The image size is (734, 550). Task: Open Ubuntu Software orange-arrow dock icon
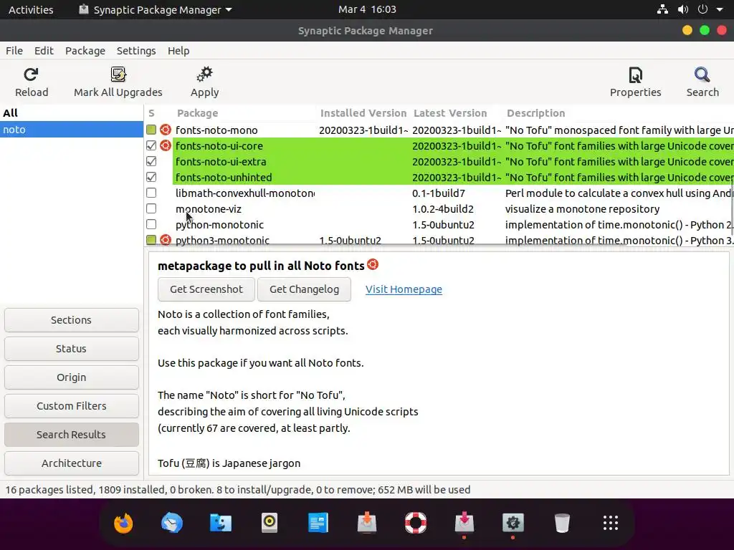367,523
